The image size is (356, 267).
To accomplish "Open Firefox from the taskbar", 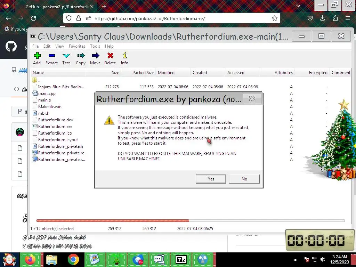I will tap(30, 259).
